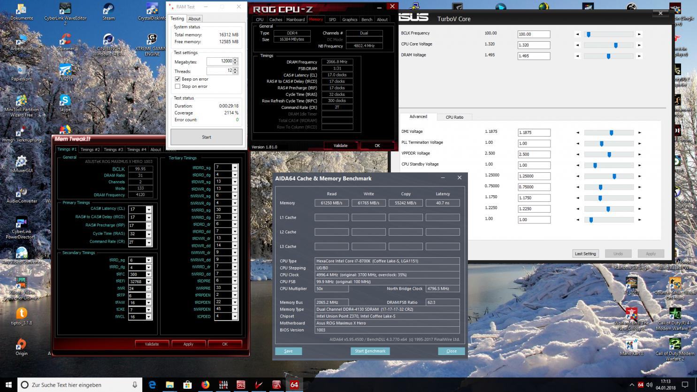Open the Bench tab in ROG CPU-Z
This screenshot has width=697, height=392.
point(367,19)
